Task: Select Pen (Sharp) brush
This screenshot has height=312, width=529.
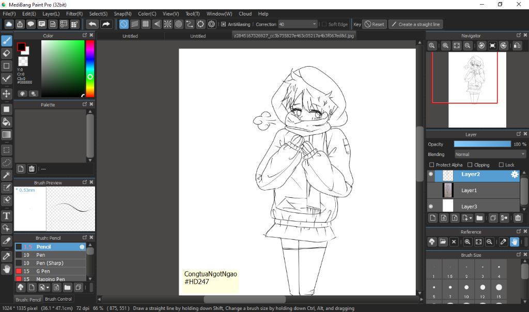Action: (50, 263)
